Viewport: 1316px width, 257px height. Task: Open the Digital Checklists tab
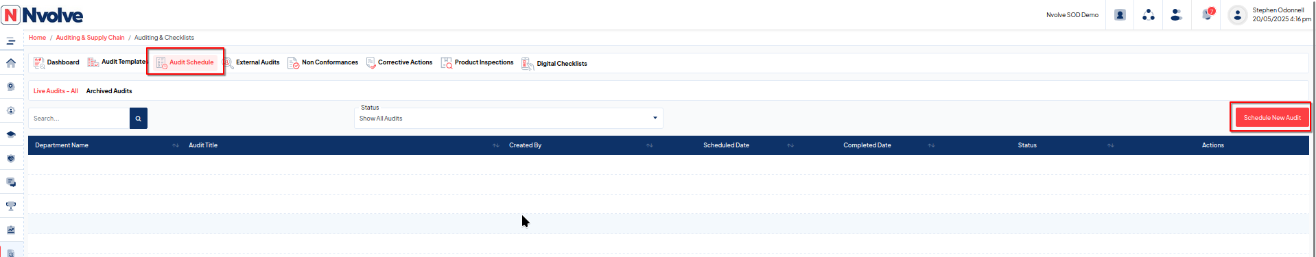tap(554, 63)
